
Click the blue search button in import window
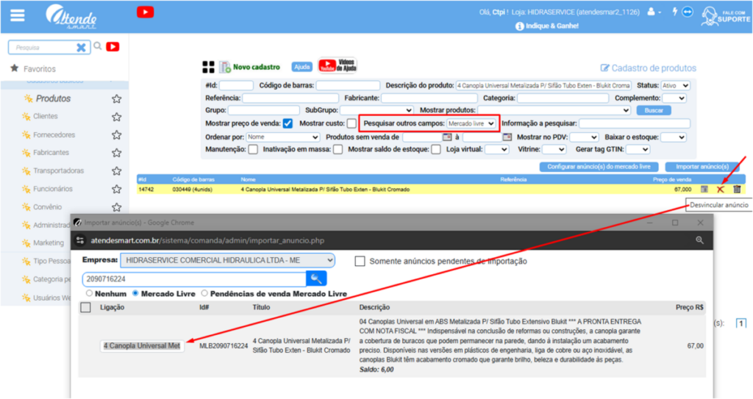[x=316, y=278]
